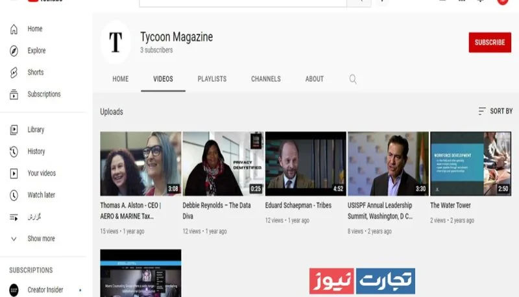Click the '3 subscribers' text
The image size is (519, 297).
156,51
